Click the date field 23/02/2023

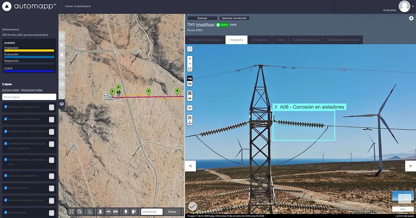(152, 212)
